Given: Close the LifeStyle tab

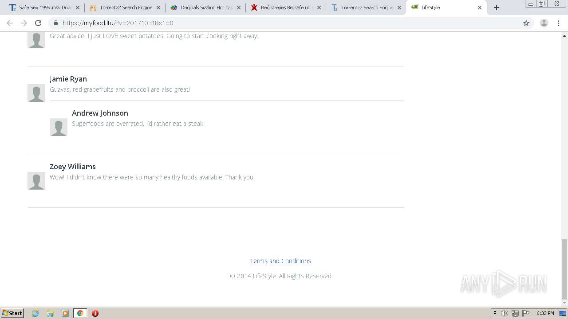Looking at the screenshot, I should tap(479, 8).
